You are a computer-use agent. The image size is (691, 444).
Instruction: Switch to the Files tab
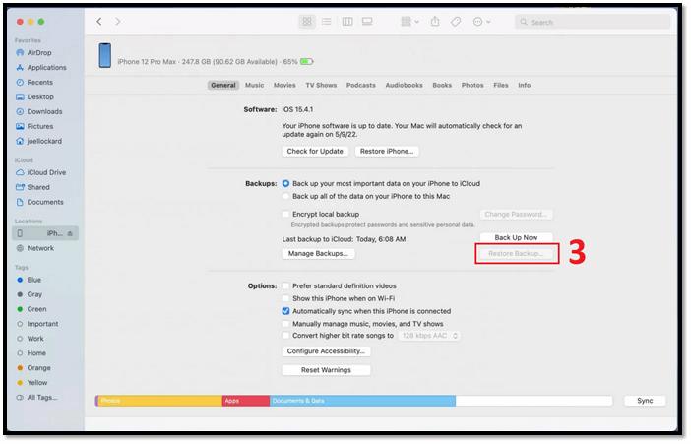501,85
